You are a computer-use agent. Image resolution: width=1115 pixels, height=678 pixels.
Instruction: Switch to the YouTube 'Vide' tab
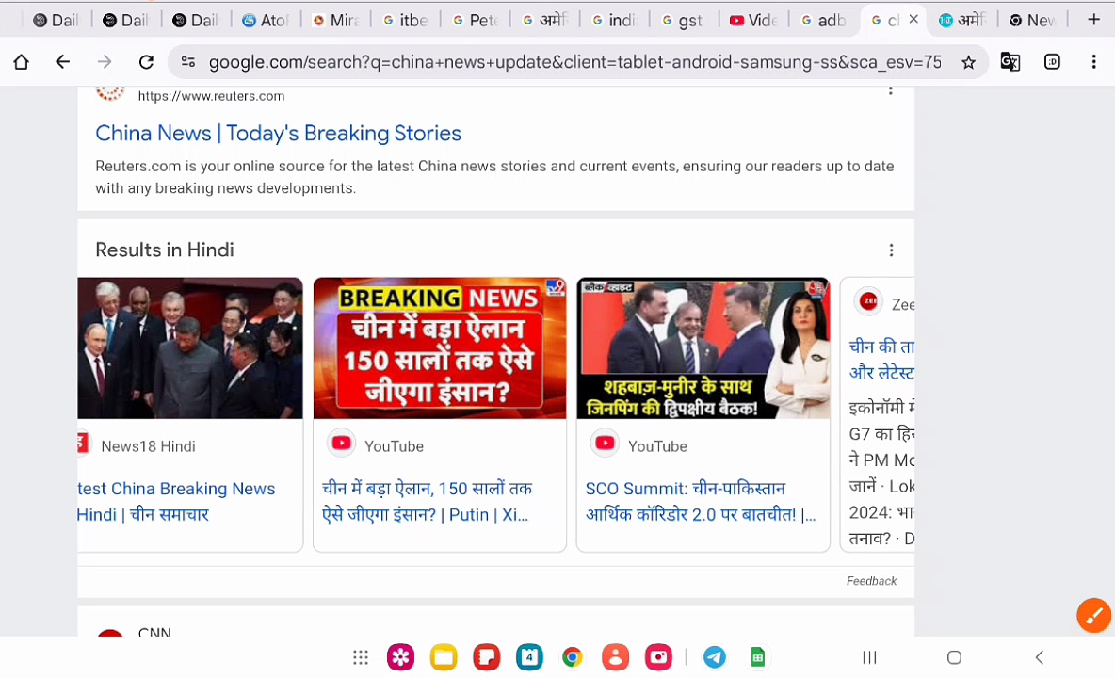tap(753, 20)
